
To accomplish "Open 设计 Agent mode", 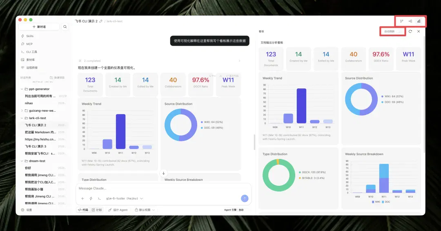I will (x=118, y=210).
